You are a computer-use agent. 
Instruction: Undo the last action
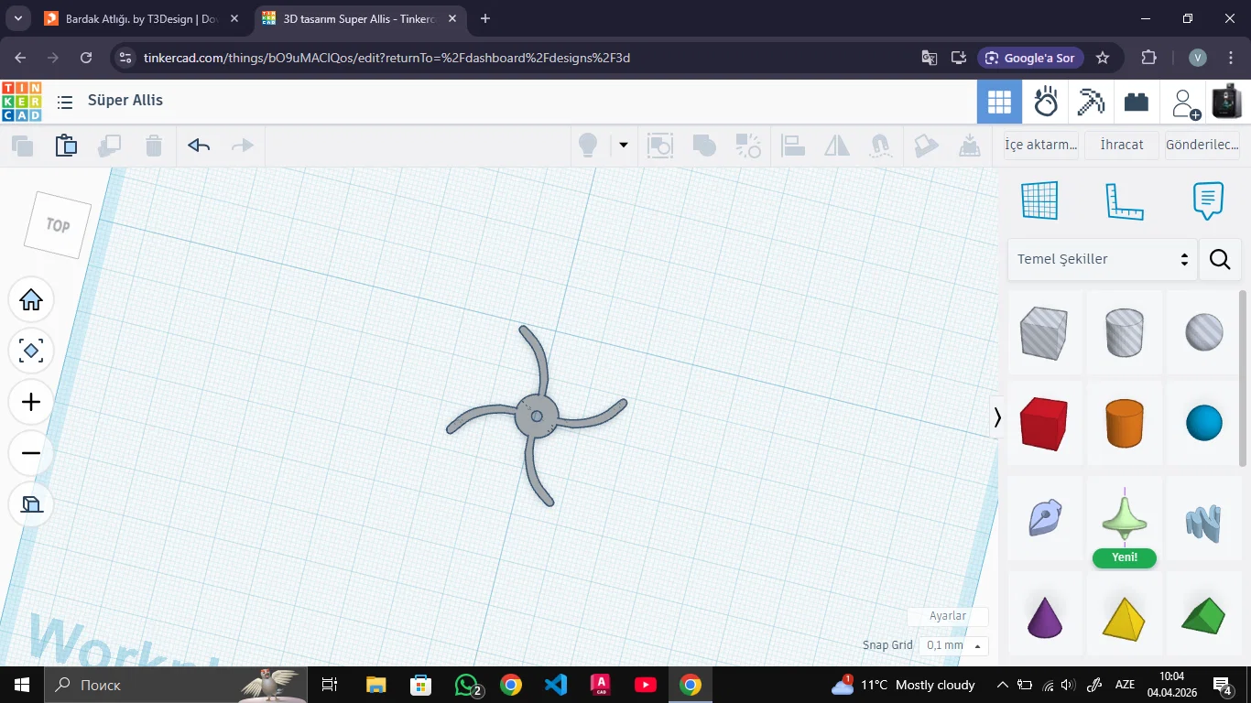[x=199, y=146]
